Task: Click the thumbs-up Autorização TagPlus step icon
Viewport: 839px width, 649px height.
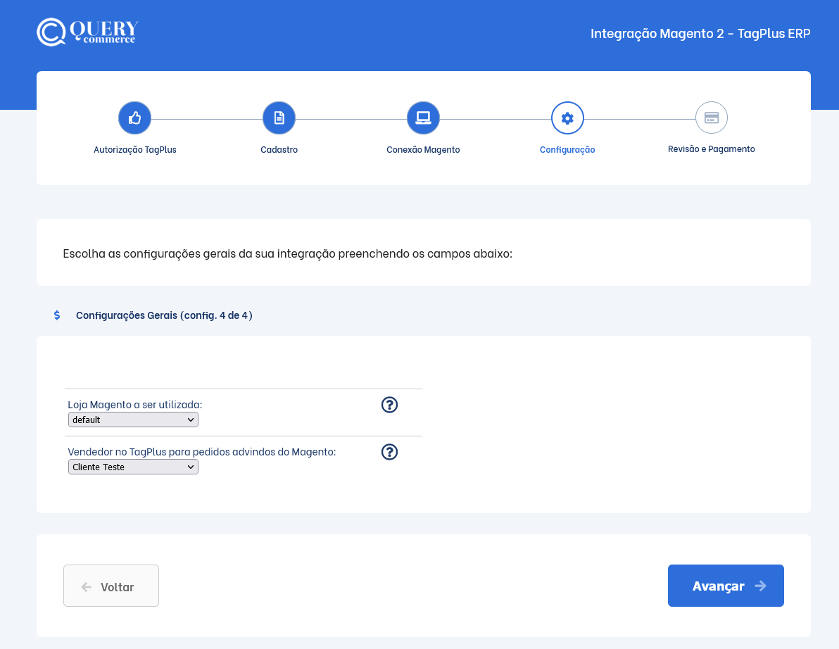Action: coord(135,118)
